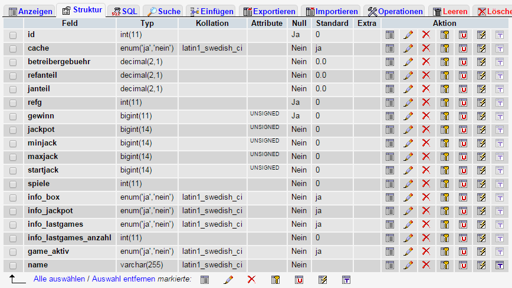The image size is (512, 288).
Task: Select the info_lastgames row checkbox
Action: 13,224
